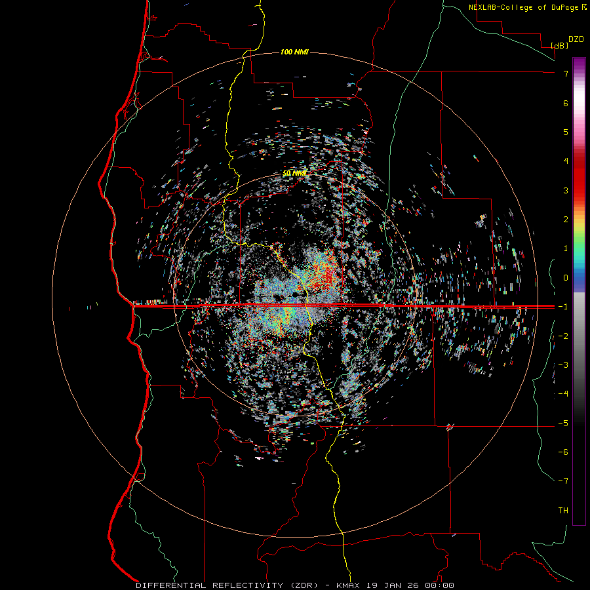
Task: Click the Differential Reflectivity KMAX title caption
Action: click(x=295, y=585)
